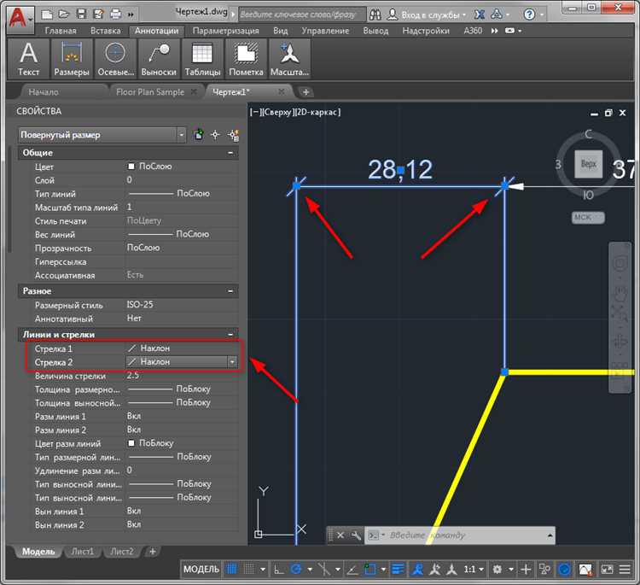Open the Параметризация ribbon tab
640x585 pixels.
(226, 31)
